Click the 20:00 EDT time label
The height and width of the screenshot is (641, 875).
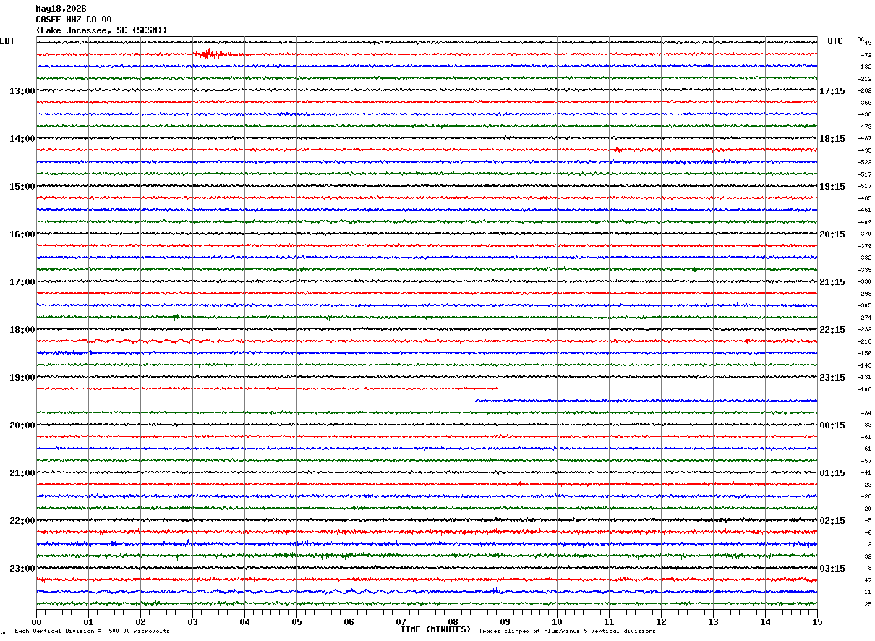point(22,425)
